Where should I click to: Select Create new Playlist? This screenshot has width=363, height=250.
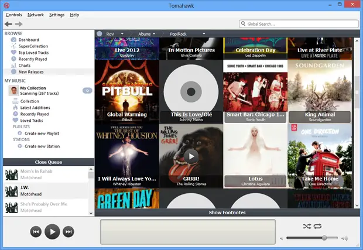pyautogui.click(x=42, y=133)
